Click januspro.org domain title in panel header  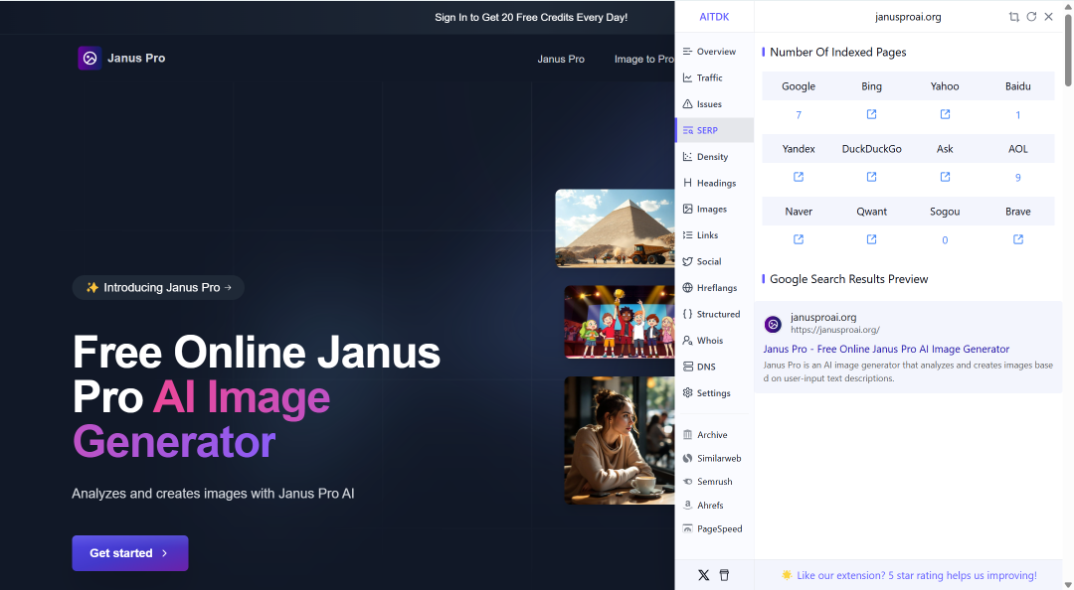click(x=908, y=17)
